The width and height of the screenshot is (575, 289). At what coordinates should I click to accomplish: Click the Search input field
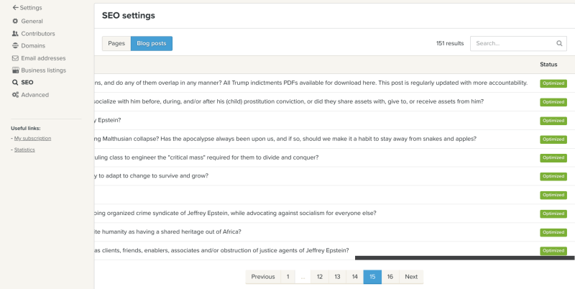[513, 44]
